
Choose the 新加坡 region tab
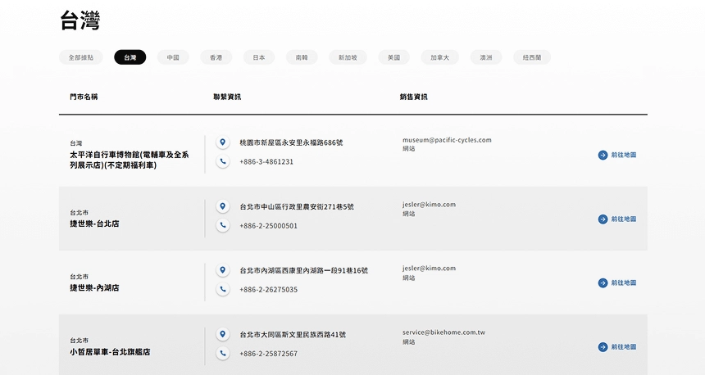[348, 57]
